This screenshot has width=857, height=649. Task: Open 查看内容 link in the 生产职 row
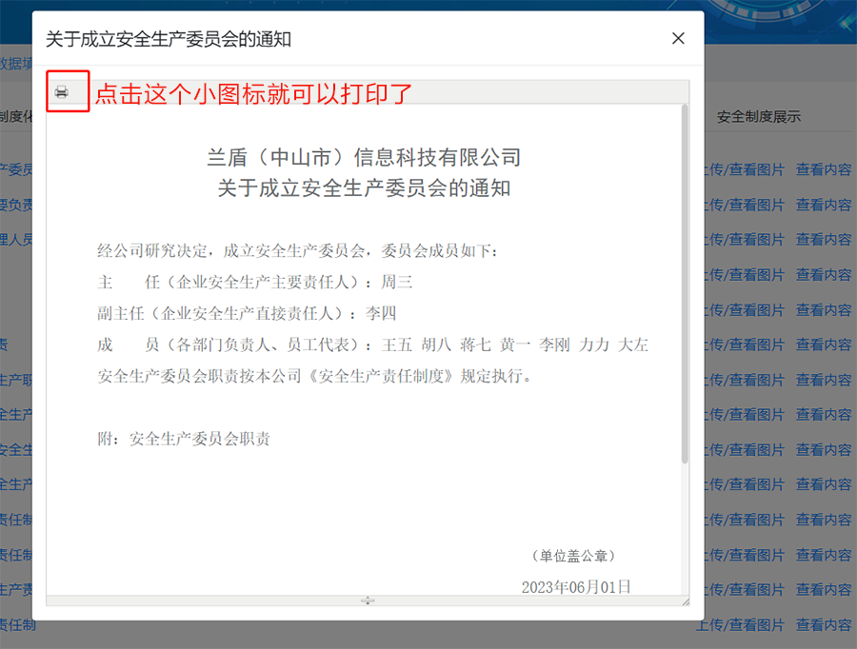823,380
